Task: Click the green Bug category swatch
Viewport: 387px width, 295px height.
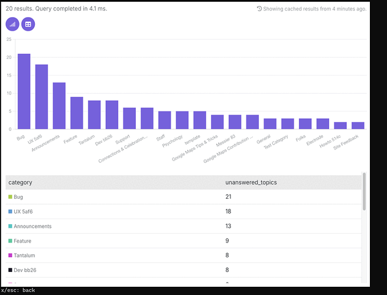Action: [10, 196]
